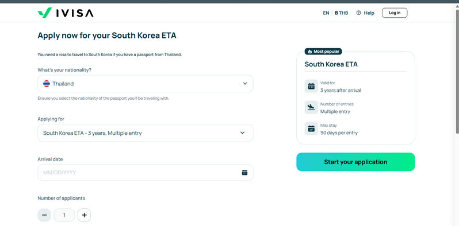Click the Most popular badge
The image size is (459, 226).
(323, 52)
